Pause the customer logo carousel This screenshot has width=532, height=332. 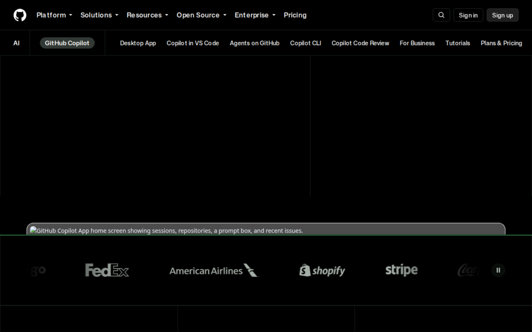[x=498, y=270]
